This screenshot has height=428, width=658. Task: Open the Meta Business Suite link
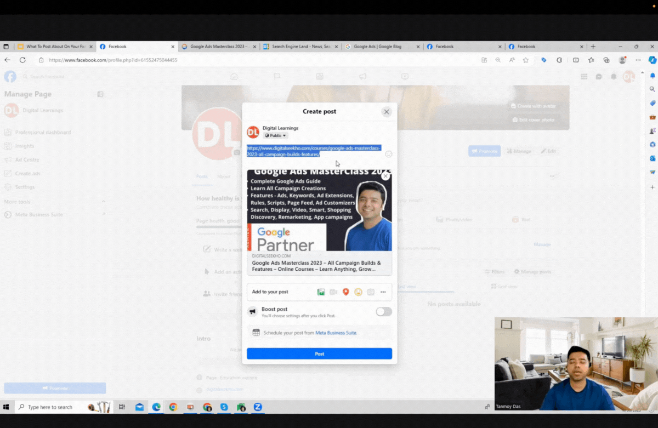point(336,333)
